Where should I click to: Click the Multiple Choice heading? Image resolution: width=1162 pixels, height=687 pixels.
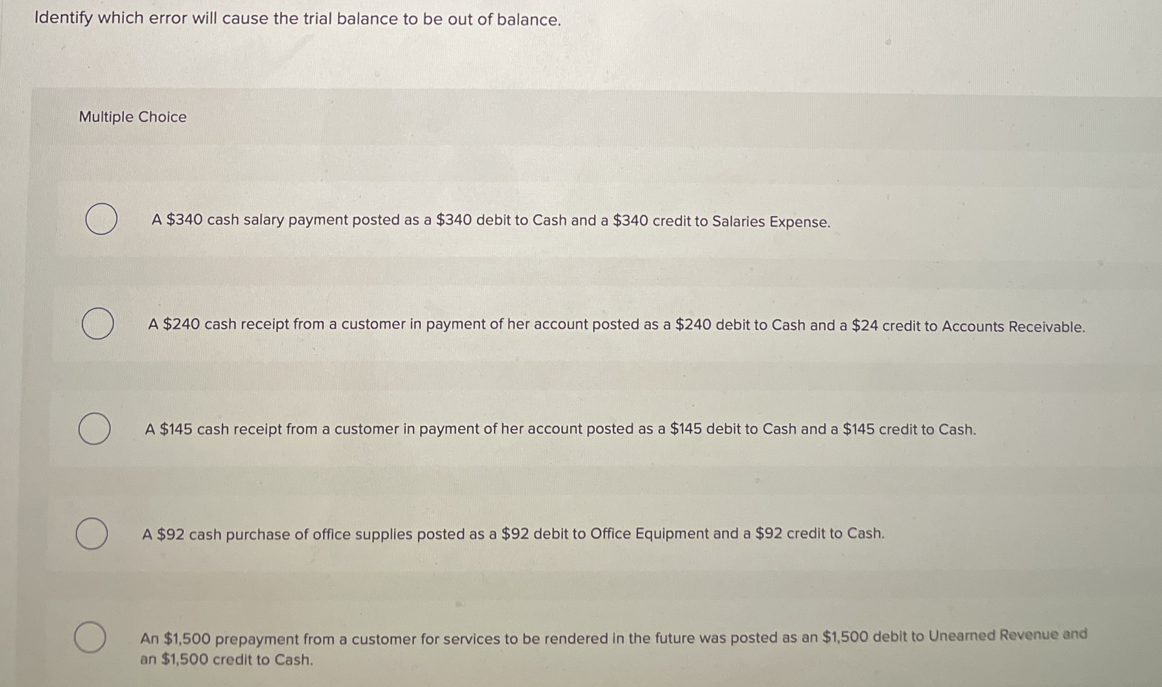[x=132, y=117]
